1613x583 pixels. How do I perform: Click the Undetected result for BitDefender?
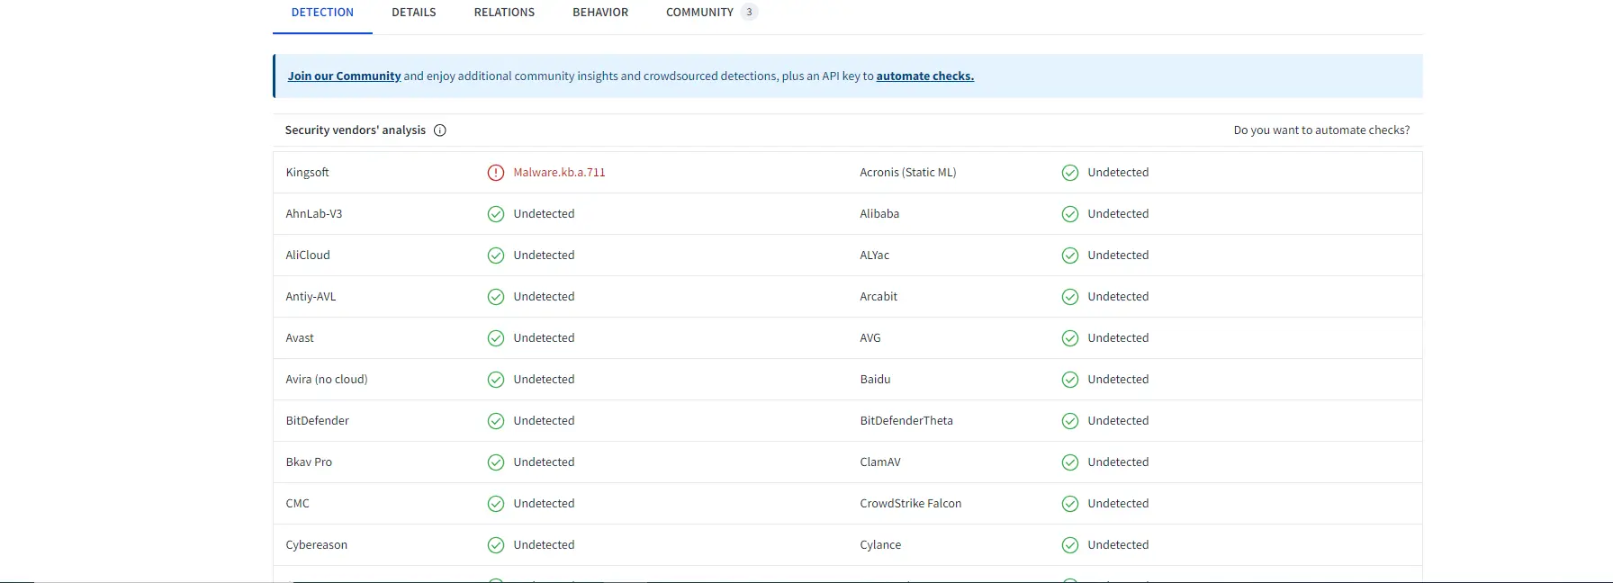pos(544,421)
